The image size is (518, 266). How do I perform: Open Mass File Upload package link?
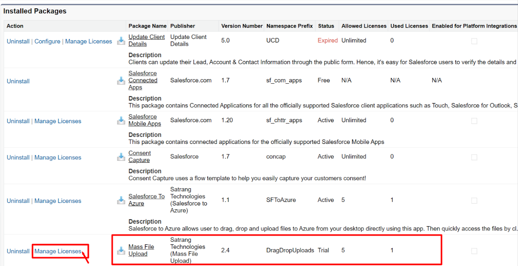coord(141,250)
